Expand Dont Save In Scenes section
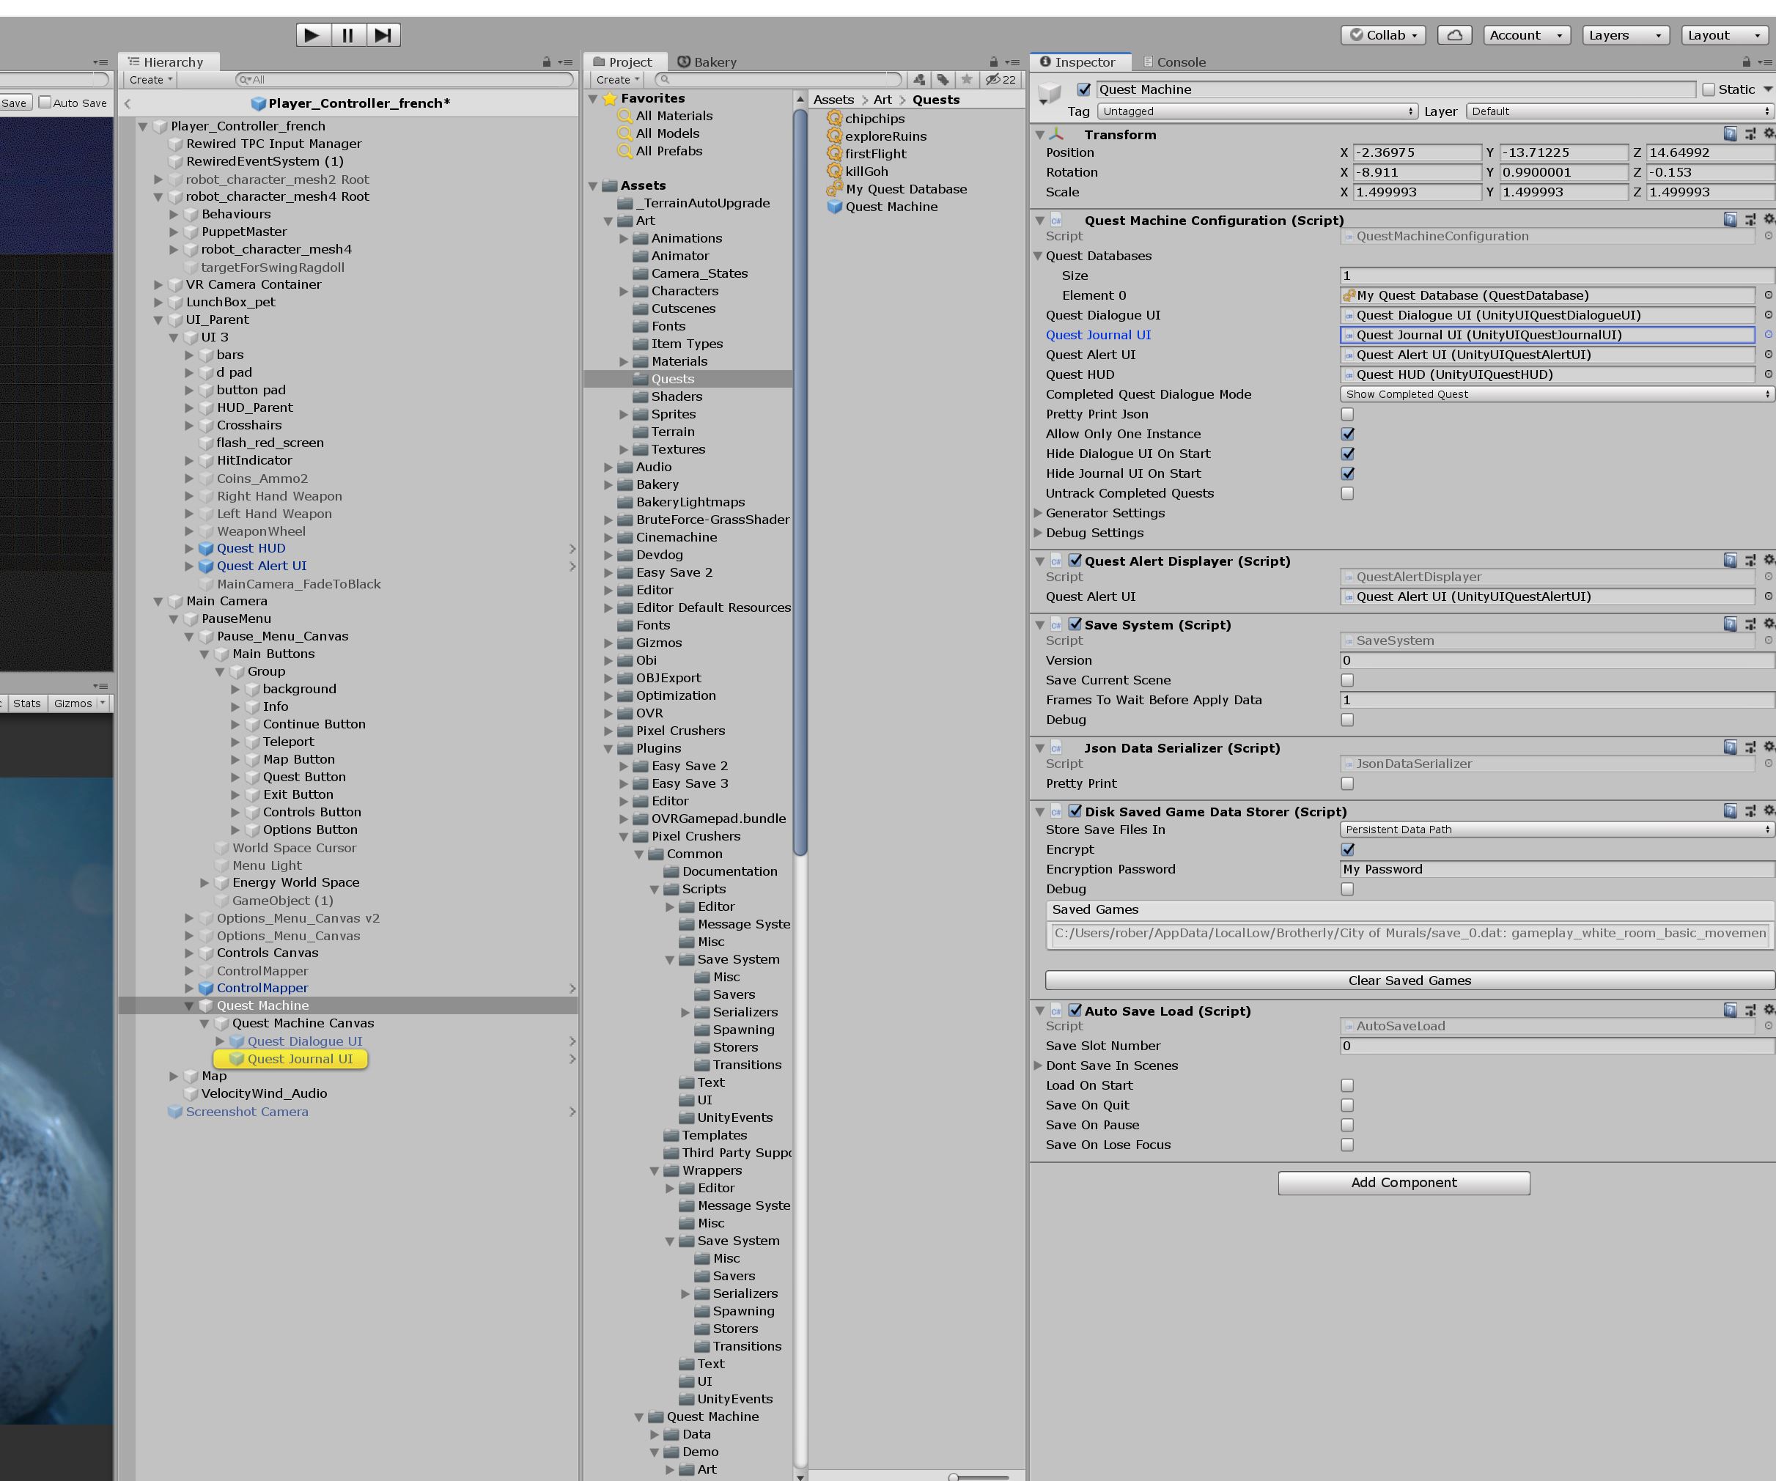Screen dimensions: 1776x1481 (1042, 1065)
